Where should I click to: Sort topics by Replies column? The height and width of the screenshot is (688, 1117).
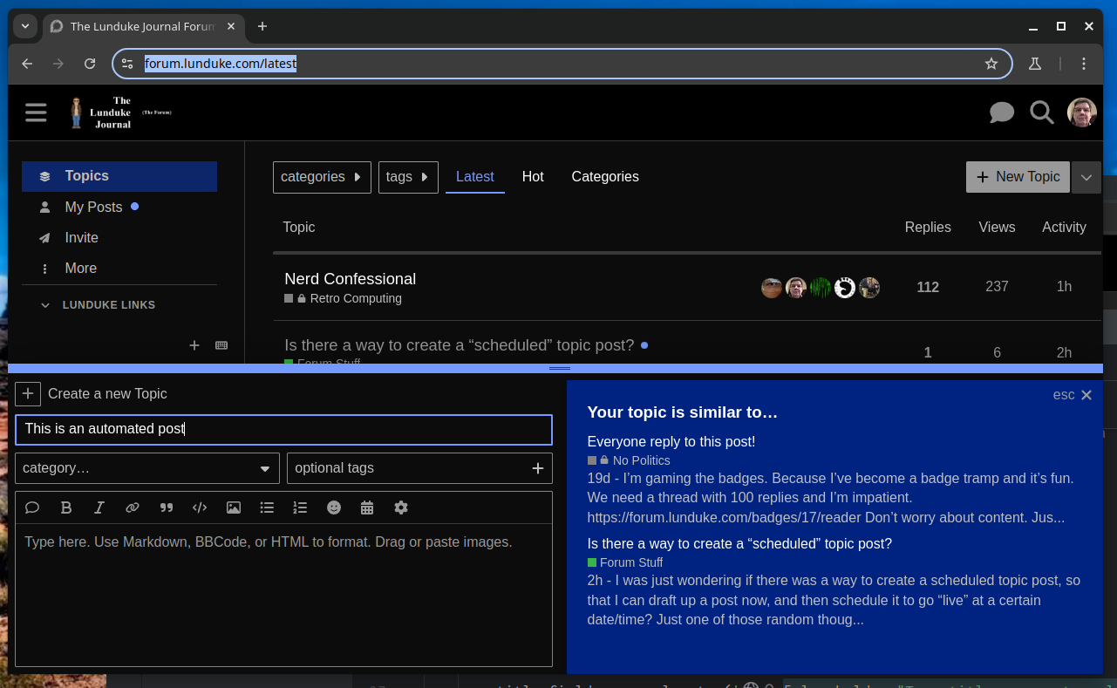[x=928, y=228]
